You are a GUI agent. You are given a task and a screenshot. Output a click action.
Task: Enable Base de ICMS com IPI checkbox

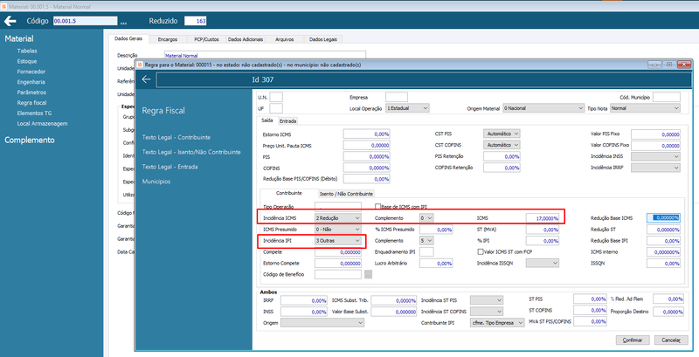[x=378, y=207]
